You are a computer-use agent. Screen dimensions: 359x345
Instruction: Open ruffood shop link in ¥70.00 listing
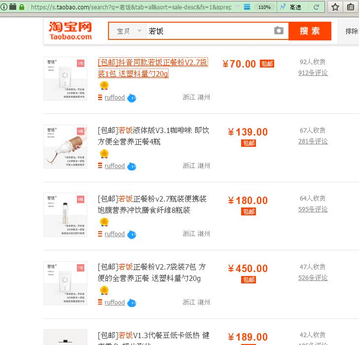pyautogui.click(x=115, y=98)
